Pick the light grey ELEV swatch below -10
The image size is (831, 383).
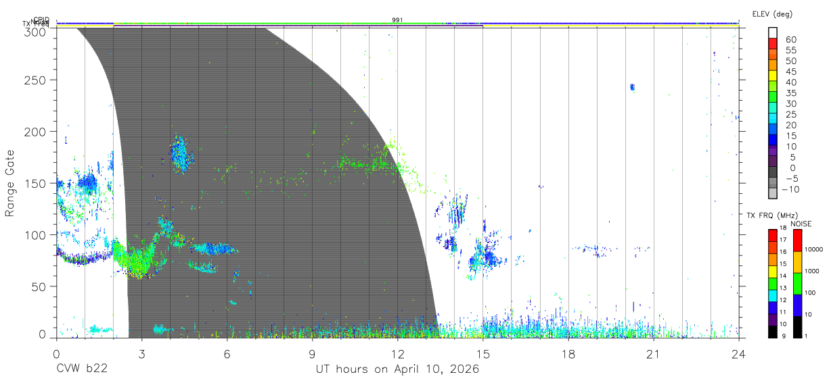pos(773,194)
